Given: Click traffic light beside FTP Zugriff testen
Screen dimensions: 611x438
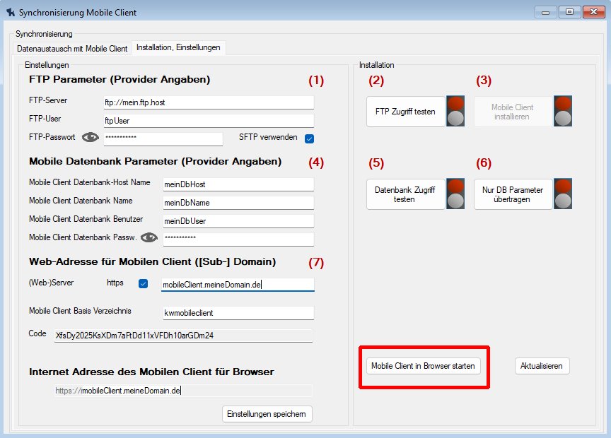Looking at the screenshot, I should click(x=456, y=111).
